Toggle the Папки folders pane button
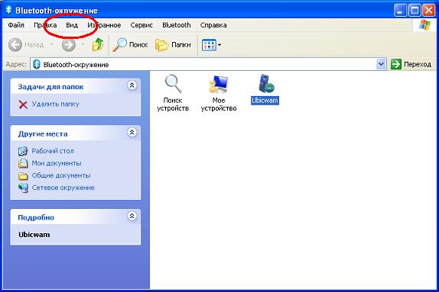 [x=173, y=45]
